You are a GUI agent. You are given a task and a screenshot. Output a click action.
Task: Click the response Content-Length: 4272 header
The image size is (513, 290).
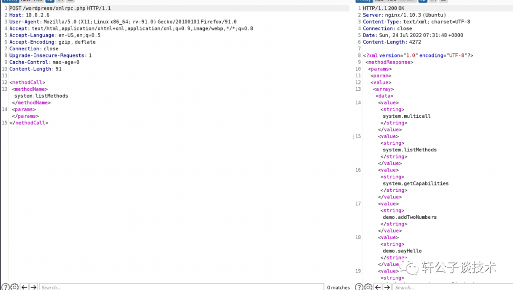point(391,42)
